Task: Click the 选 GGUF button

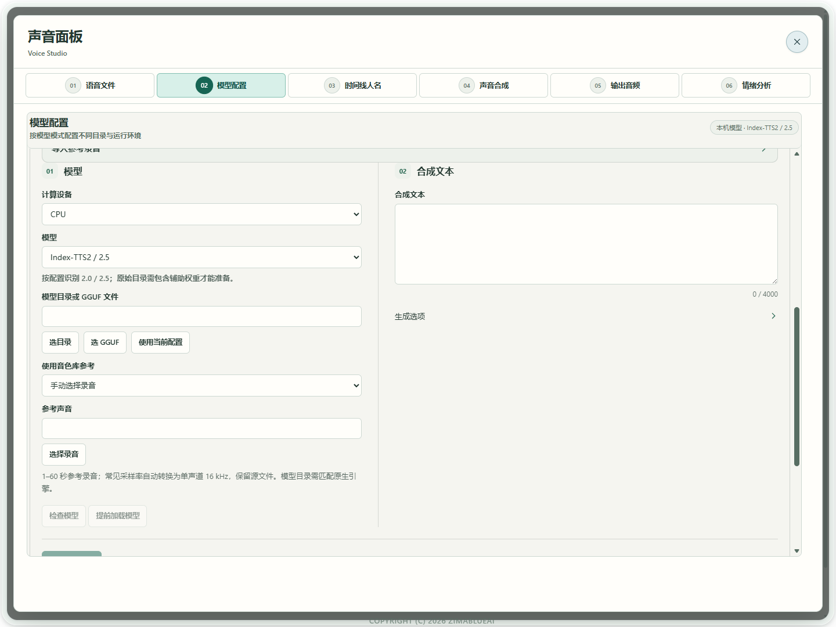Action: click(105, 343)
